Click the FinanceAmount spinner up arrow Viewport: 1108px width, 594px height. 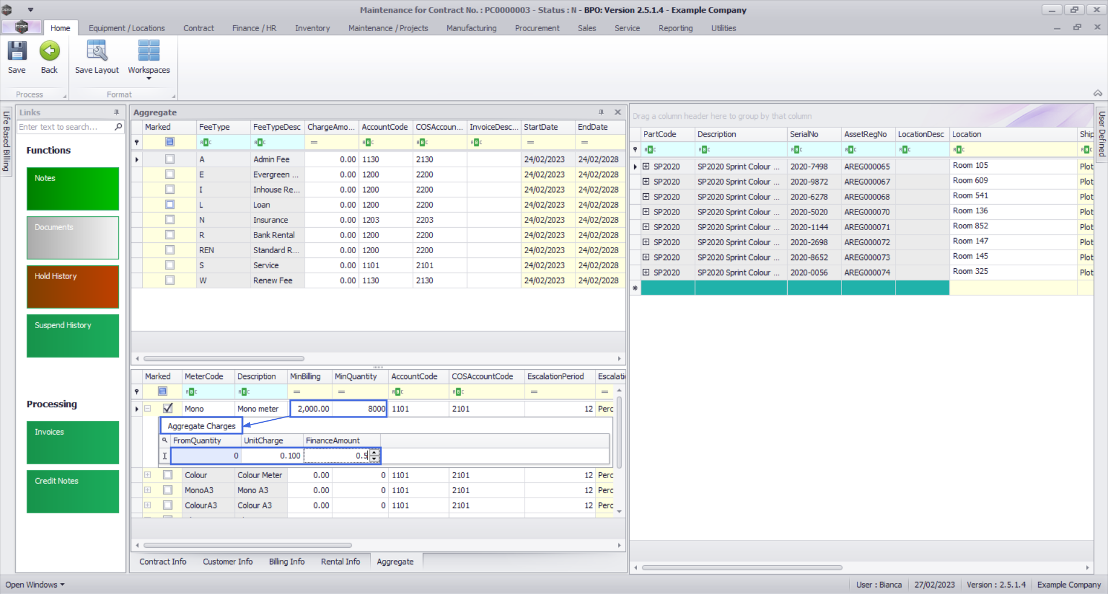[375, 453]
